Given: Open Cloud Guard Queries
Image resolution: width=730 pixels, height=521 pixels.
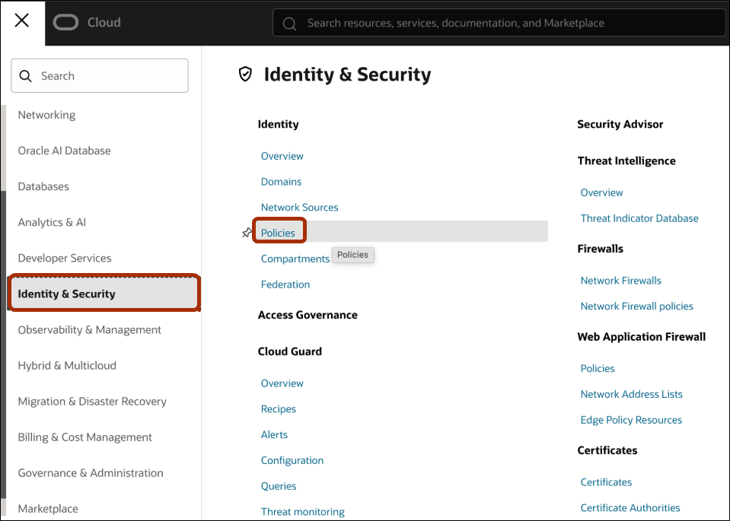Looking at the screenshot, I should (279, 486).
